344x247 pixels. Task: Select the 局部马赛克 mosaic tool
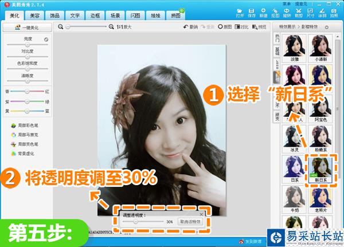click(25, 135)
